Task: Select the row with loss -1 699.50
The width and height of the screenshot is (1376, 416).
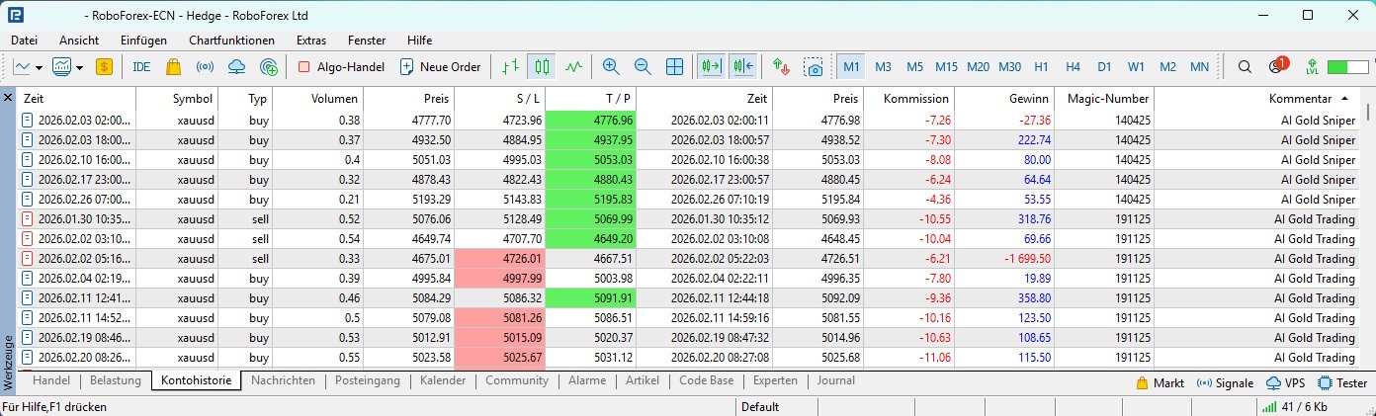Action: pos(688,258)
